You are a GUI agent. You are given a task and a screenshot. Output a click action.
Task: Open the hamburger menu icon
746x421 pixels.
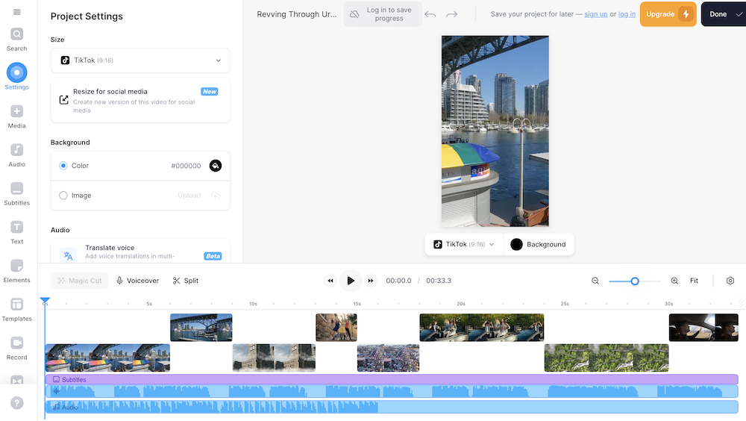[16, 12]
